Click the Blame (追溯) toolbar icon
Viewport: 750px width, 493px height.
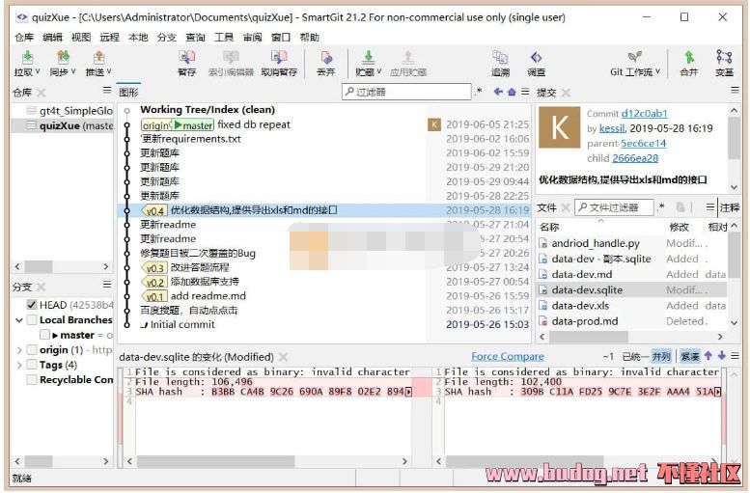pyautogui.click(x=500, y=57)
